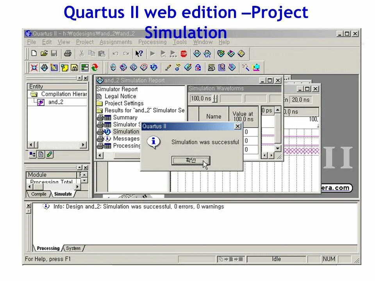Click the Cut scissors icon

(x=82, y=53)
